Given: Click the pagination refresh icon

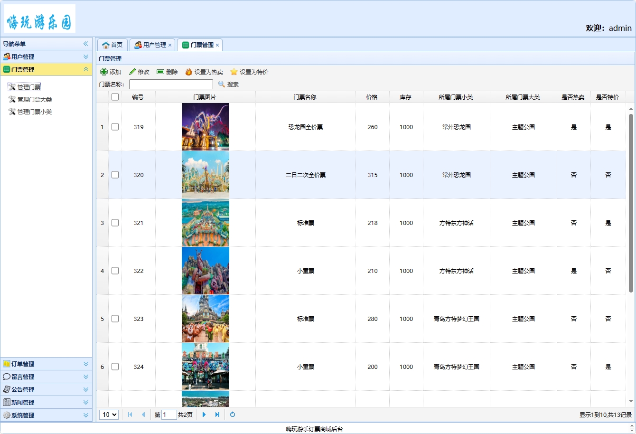Looking at the screenshot, I should (232, 414).
